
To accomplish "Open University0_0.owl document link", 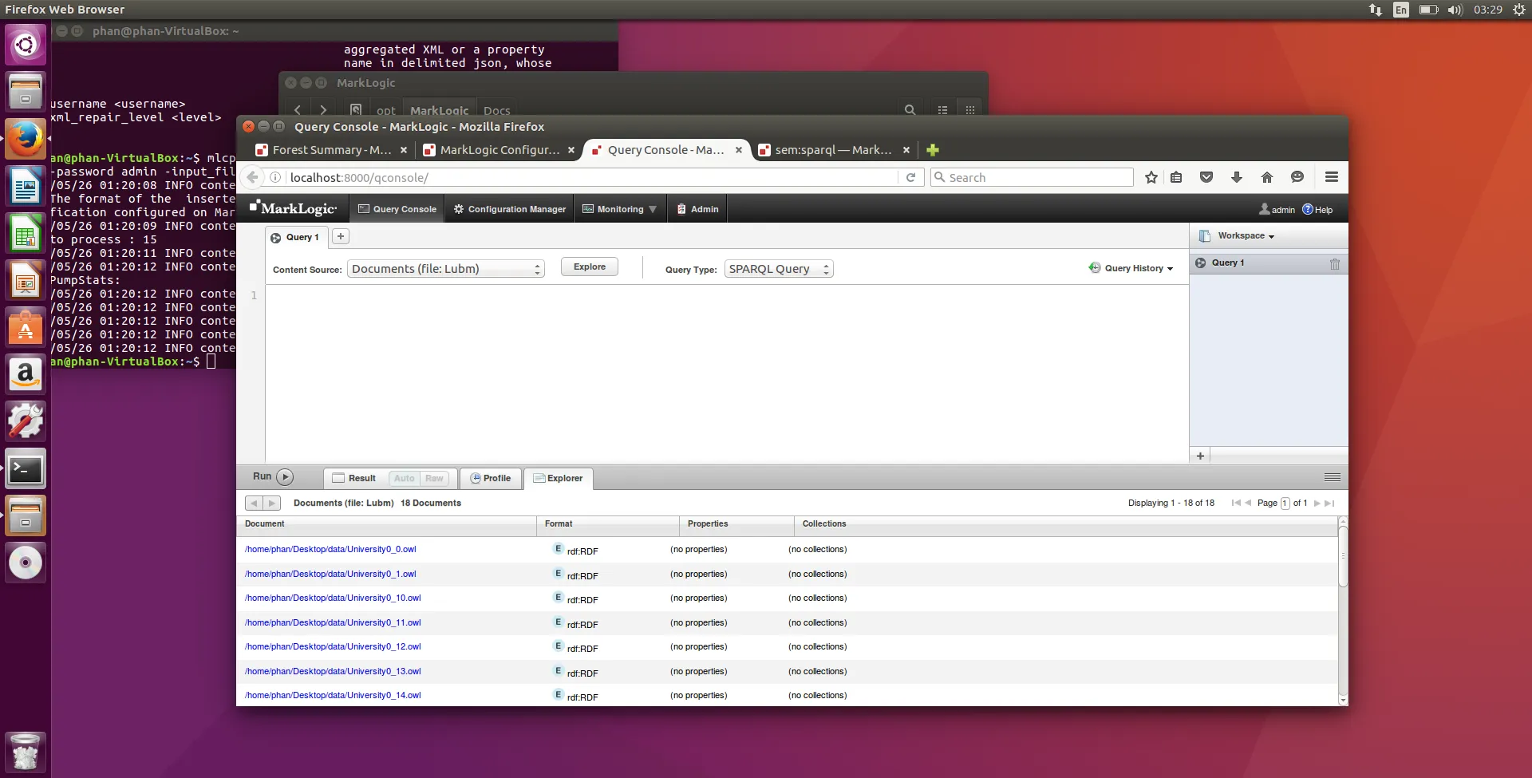I will pos(330,550).
